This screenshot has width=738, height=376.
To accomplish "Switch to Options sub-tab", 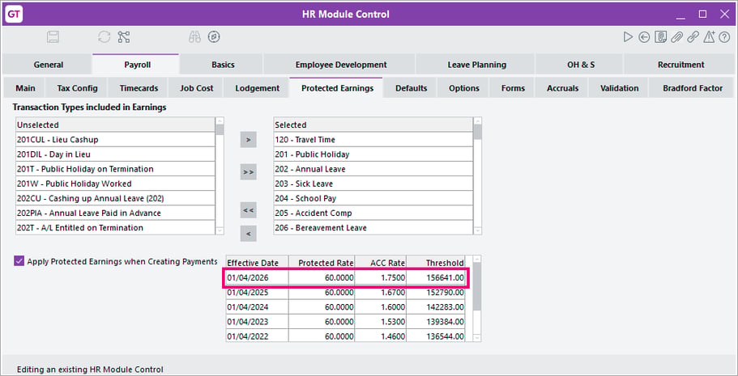I will point(463,88).
